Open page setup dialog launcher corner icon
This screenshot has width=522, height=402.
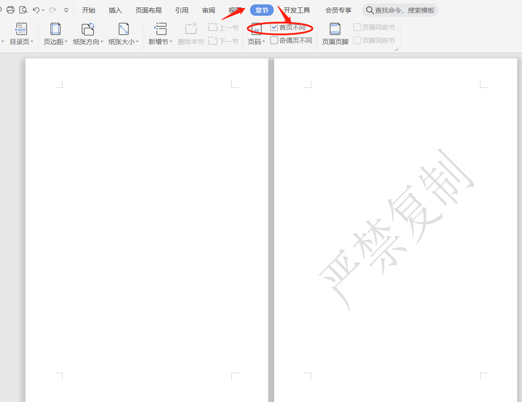396,49
